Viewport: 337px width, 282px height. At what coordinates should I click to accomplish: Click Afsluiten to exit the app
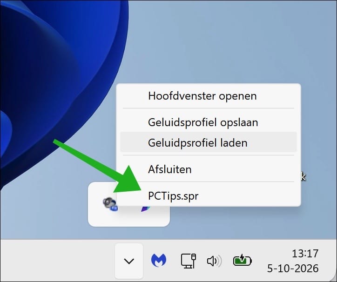(208, 169)
